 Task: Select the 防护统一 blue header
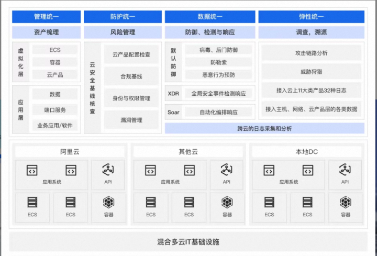click(123, 17)
